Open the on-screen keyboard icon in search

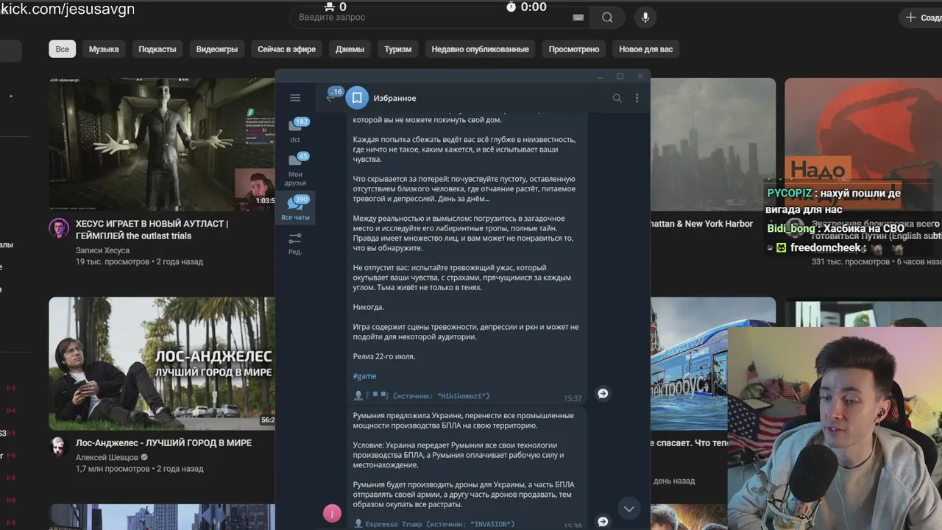tap(578, 18)
